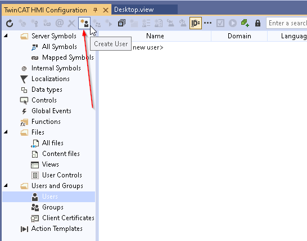The height and width of the screenshot is (241, 307).
Task: Collapse the Server Symbols tree node
Action: point(6,35)
